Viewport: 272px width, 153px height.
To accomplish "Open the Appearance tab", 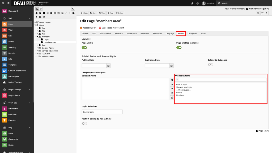I will coord(131,33).
